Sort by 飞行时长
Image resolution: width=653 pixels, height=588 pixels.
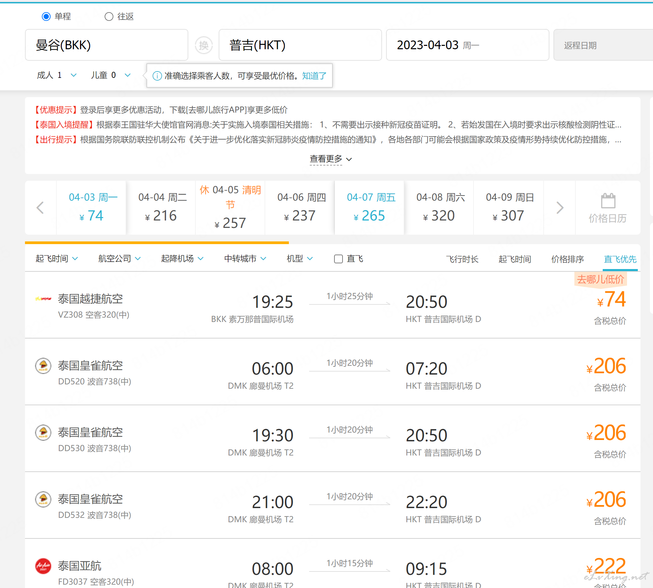point(462,259)
